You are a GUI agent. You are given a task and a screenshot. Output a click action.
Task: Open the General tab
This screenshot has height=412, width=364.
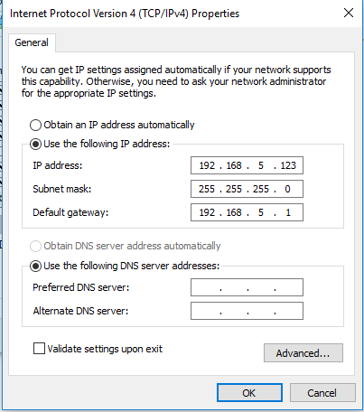(x=32, y=42)
